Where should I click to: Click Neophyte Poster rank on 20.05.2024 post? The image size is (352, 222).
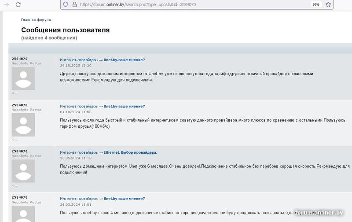pyautogui.click(x=26, y=156)
